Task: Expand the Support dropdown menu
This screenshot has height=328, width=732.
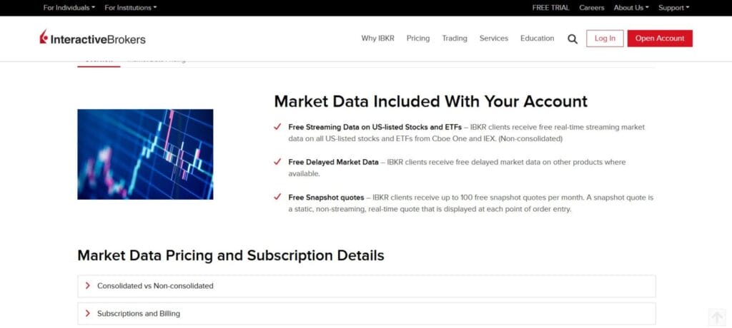Action: 673,8
